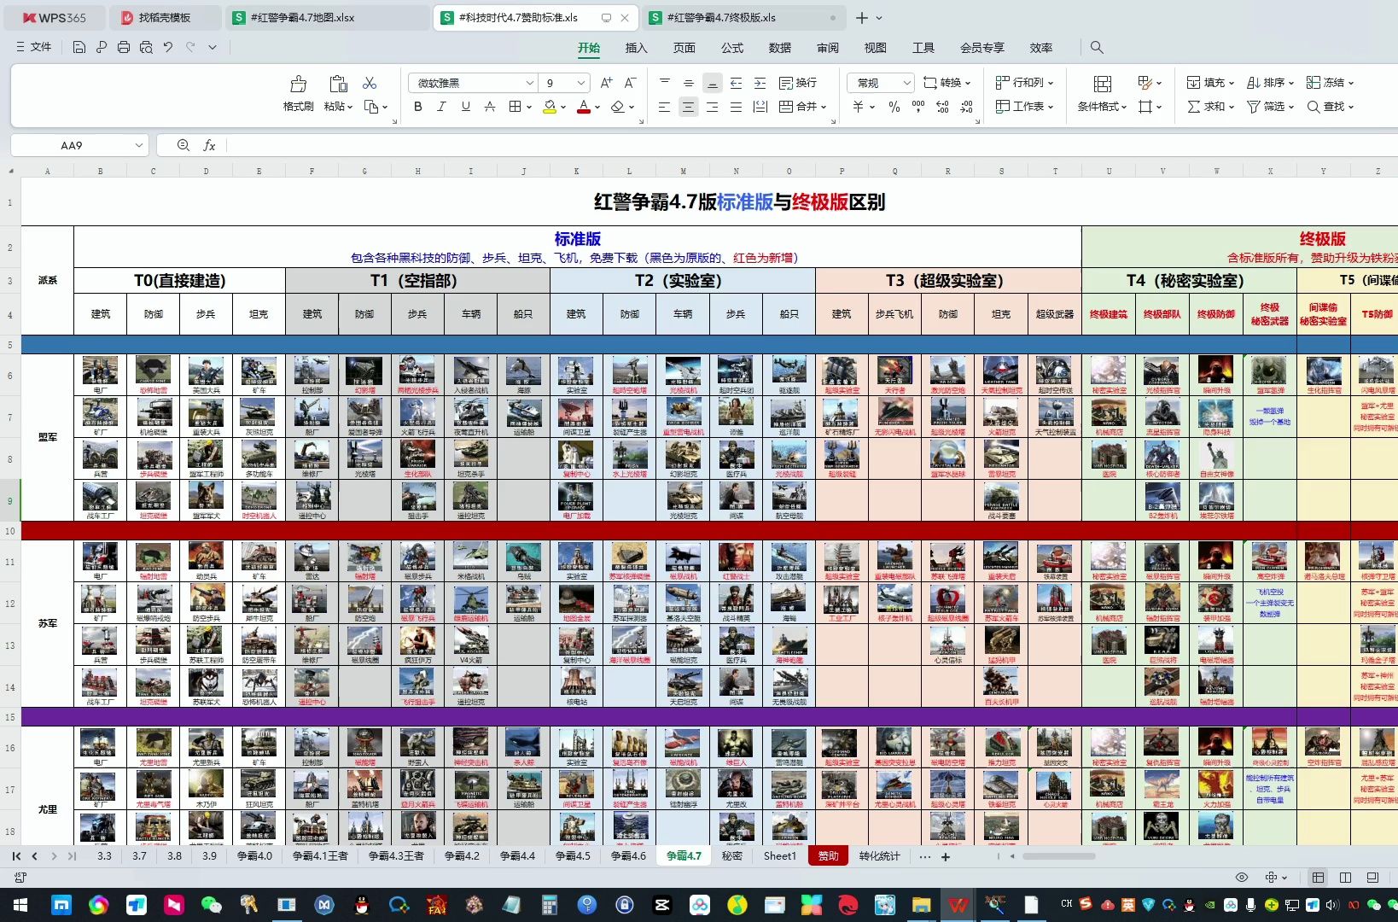Select center horizontal alignment
1398x922 pixels.
689,107
